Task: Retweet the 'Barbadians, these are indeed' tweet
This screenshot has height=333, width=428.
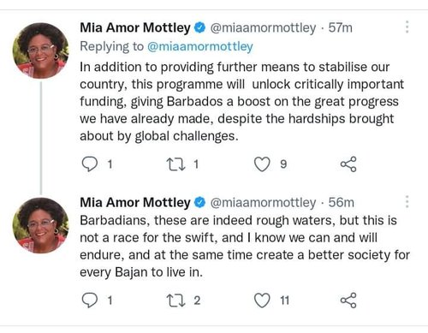Action: [176, 300]
